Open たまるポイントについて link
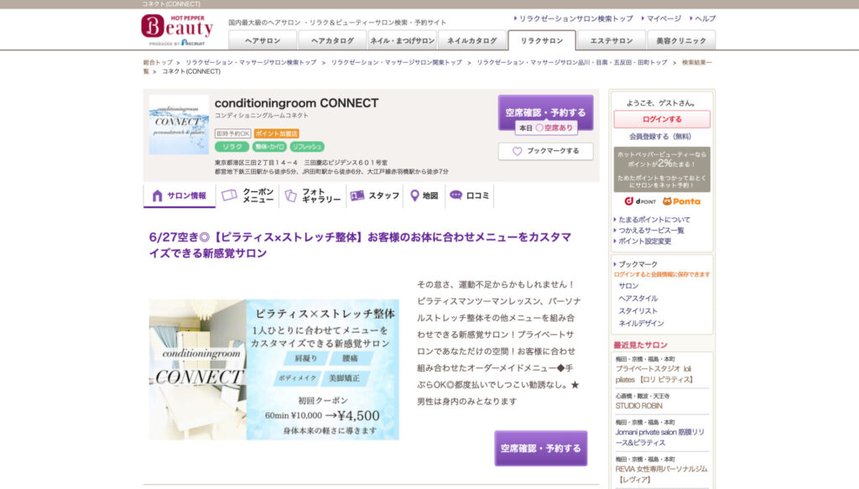 654,220
